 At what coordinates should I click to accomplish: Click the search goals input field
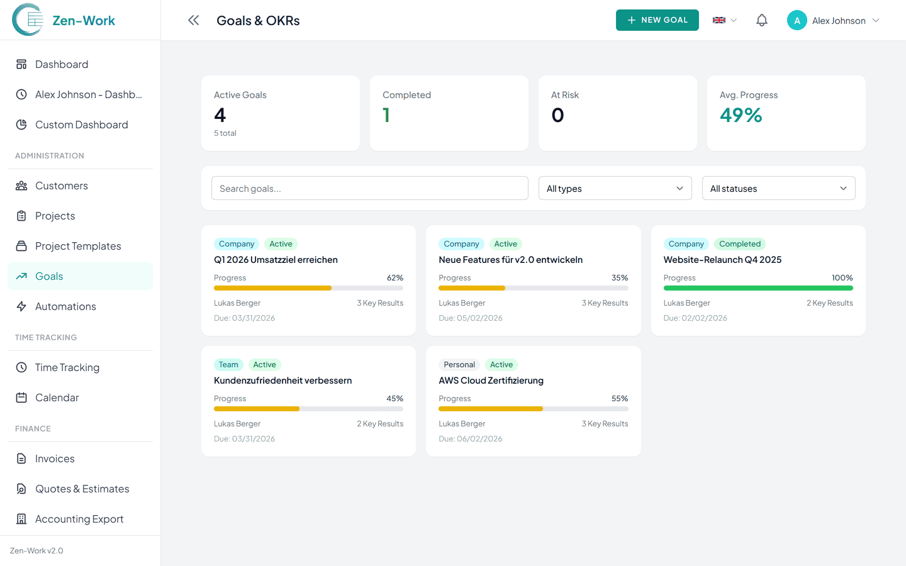(369, 188)
